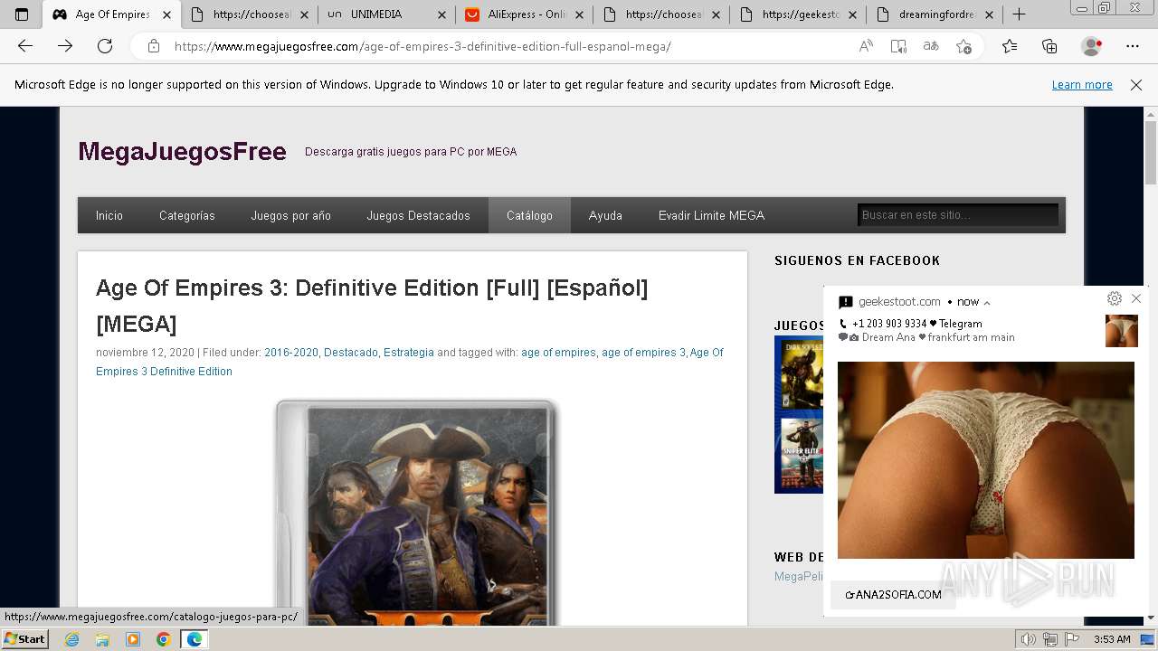Viewport: 1158px width, 651px height.
Task: Enter Immersive Reader icon
Action: (x=898, y=46)
